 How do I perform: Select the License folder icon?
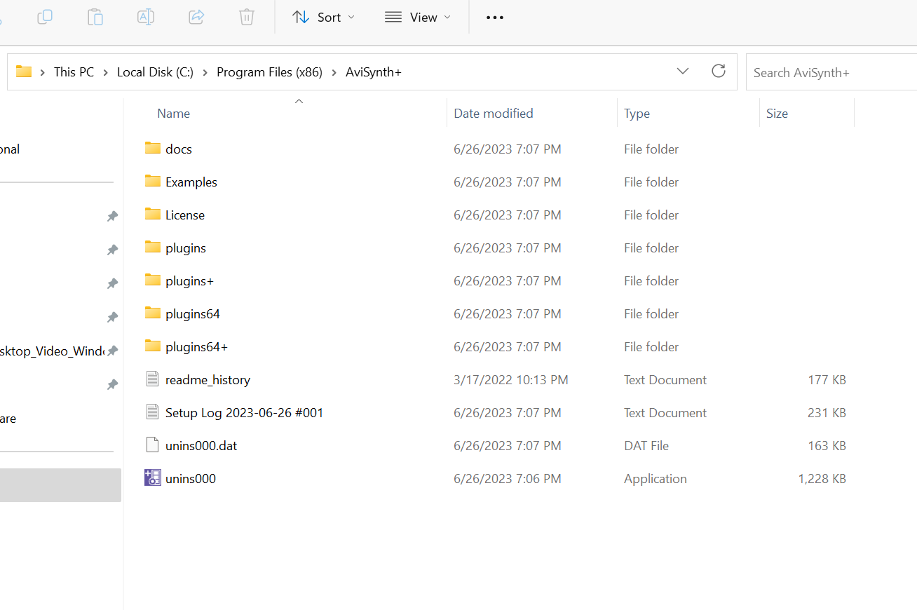pos(153,214)
